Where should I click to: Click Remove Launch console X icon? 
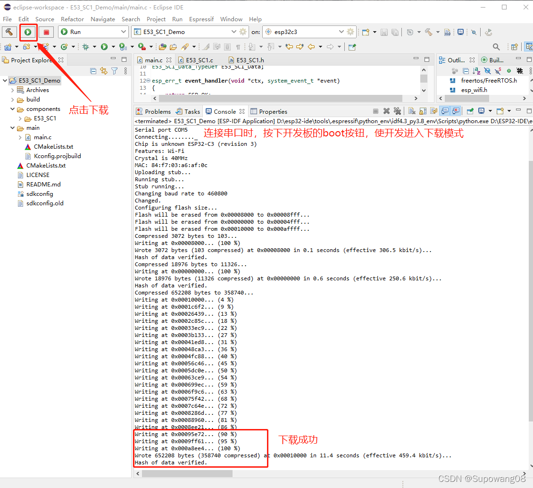[386, 111]
